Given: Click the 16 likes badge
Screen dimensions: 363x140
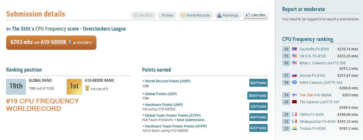Looking at the screenshot, I should [x=167, y=15].
